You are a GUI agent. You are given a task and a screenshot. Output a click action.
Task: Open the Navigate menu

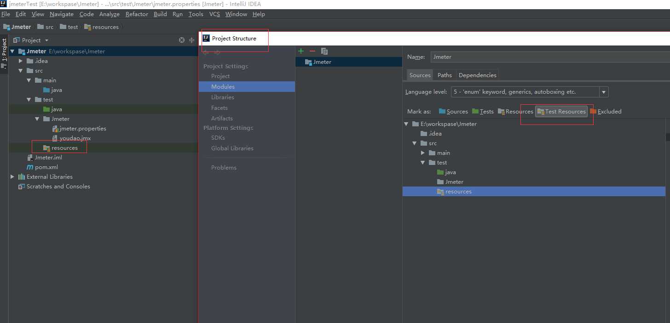pos(62,14)
